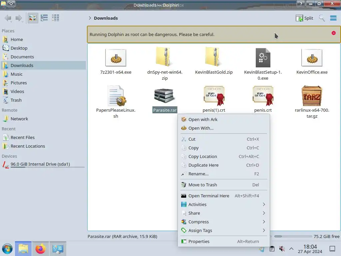Image resolution: width=341 pixels, height=256 pixels.
Task: Open Trash in Places panel
Action: (x=43, y=100)
